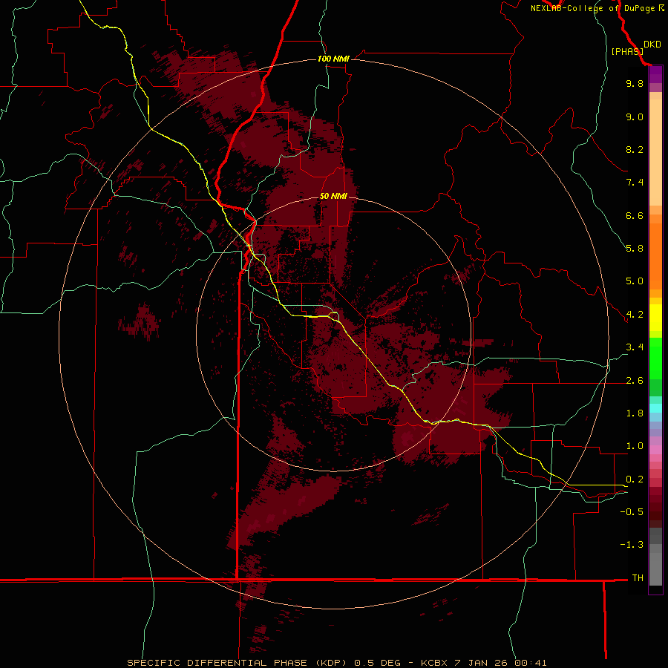Click the -0.5 legend value
The image size is (668, 668).
(x=632, y=512)
